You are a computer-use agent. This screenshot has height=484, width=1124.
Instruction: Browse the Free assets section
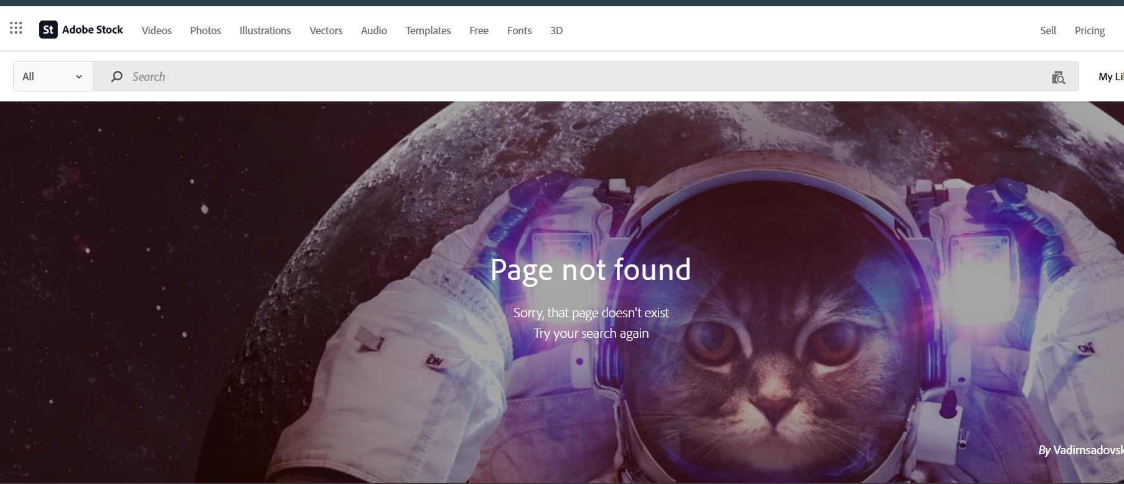(479, 30)
